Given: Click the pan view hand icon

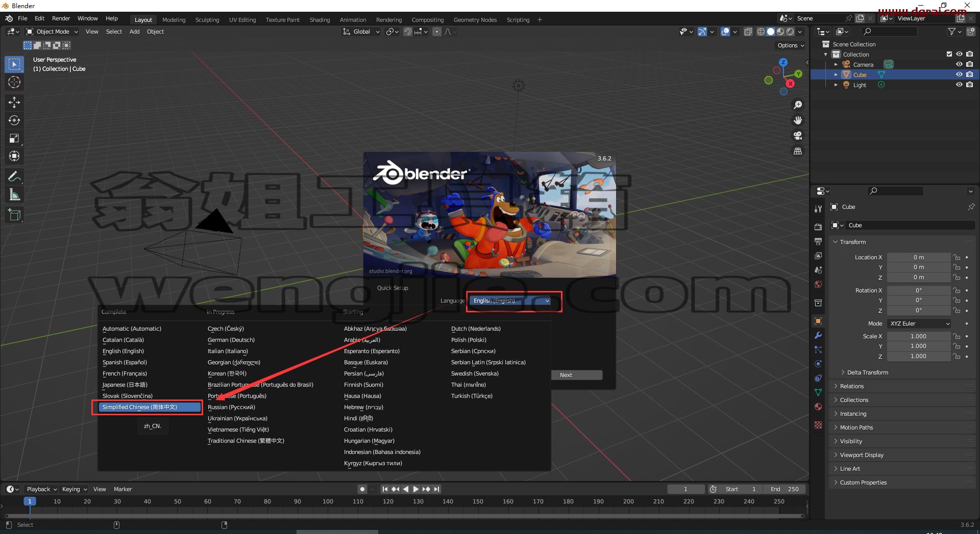Looking at the screenshot, I should [797, 120].
